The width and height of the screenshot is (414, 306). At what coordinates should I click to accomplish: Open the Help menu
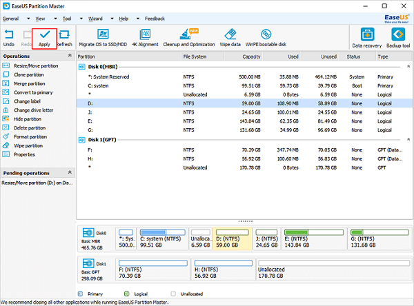coord(124,19)
